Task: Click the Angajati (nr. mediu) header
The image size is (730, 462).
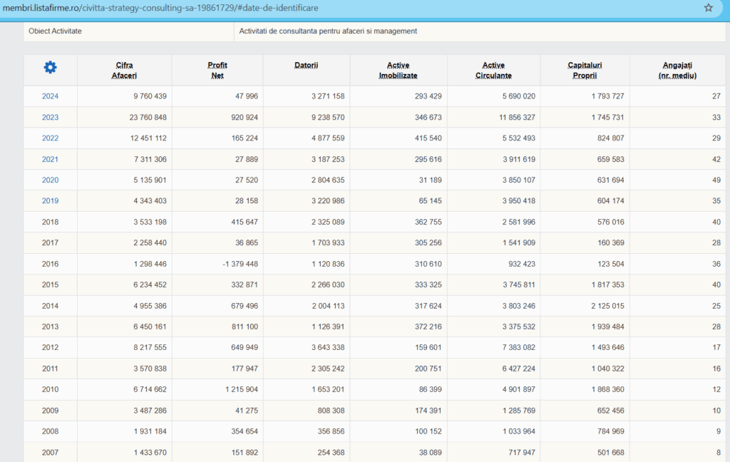Action: [677, 71]
